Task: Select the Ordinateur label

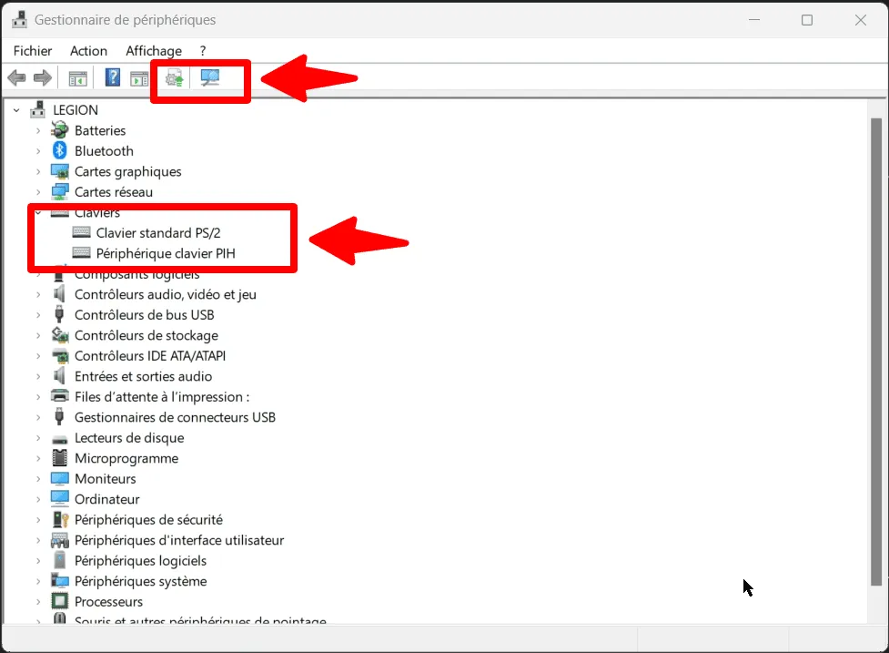Action: [107, 499]
